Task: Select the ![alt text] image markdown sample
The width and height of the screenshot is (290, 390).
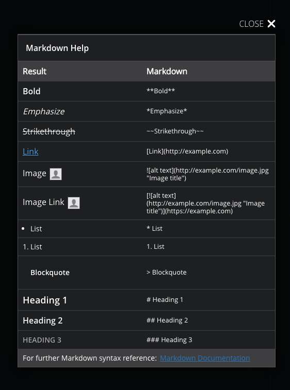Action: (x=207, y=174)
